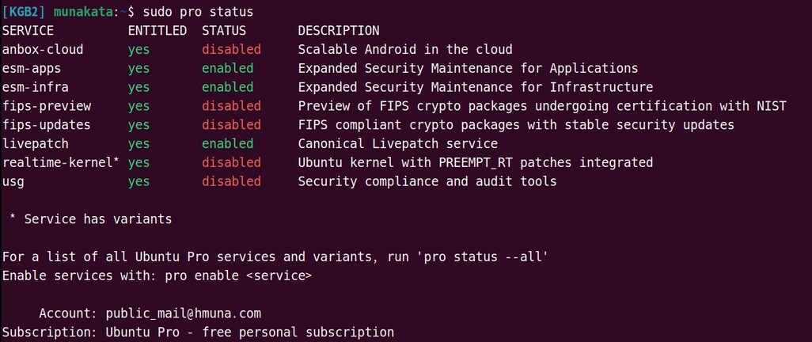Click the DESCRIPTION column header
The image size is (812, 342).
(338, 31)
